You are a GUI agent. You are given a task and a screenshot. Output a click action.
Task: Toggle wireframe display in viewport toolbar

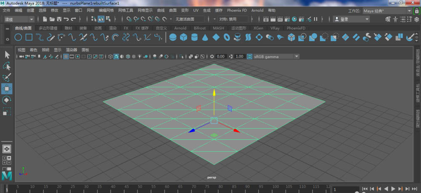click(110, 56)
